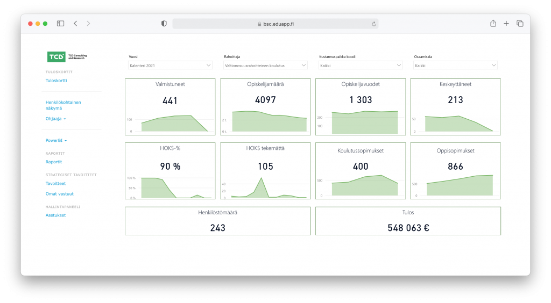Focus the bsc.eduapp.fi address bar
551x303 pixels.
tap(275, 24)
